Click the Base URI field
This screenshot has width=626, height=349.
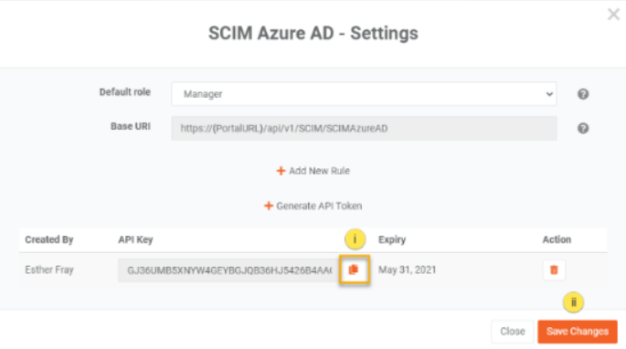[364, 128]
